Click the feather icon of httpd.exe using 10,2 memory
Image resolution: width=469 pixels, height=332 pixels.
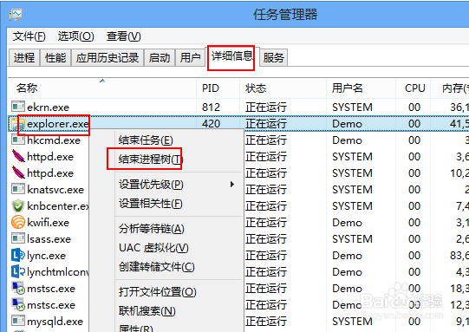[18, 173]
